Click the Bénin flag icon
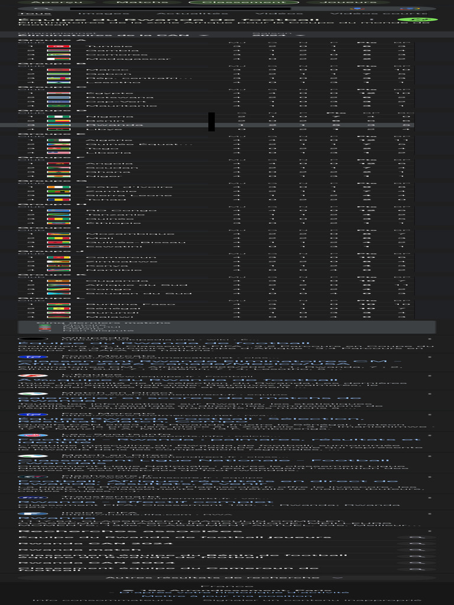The image size is (454, 605). tap(59, 121)
